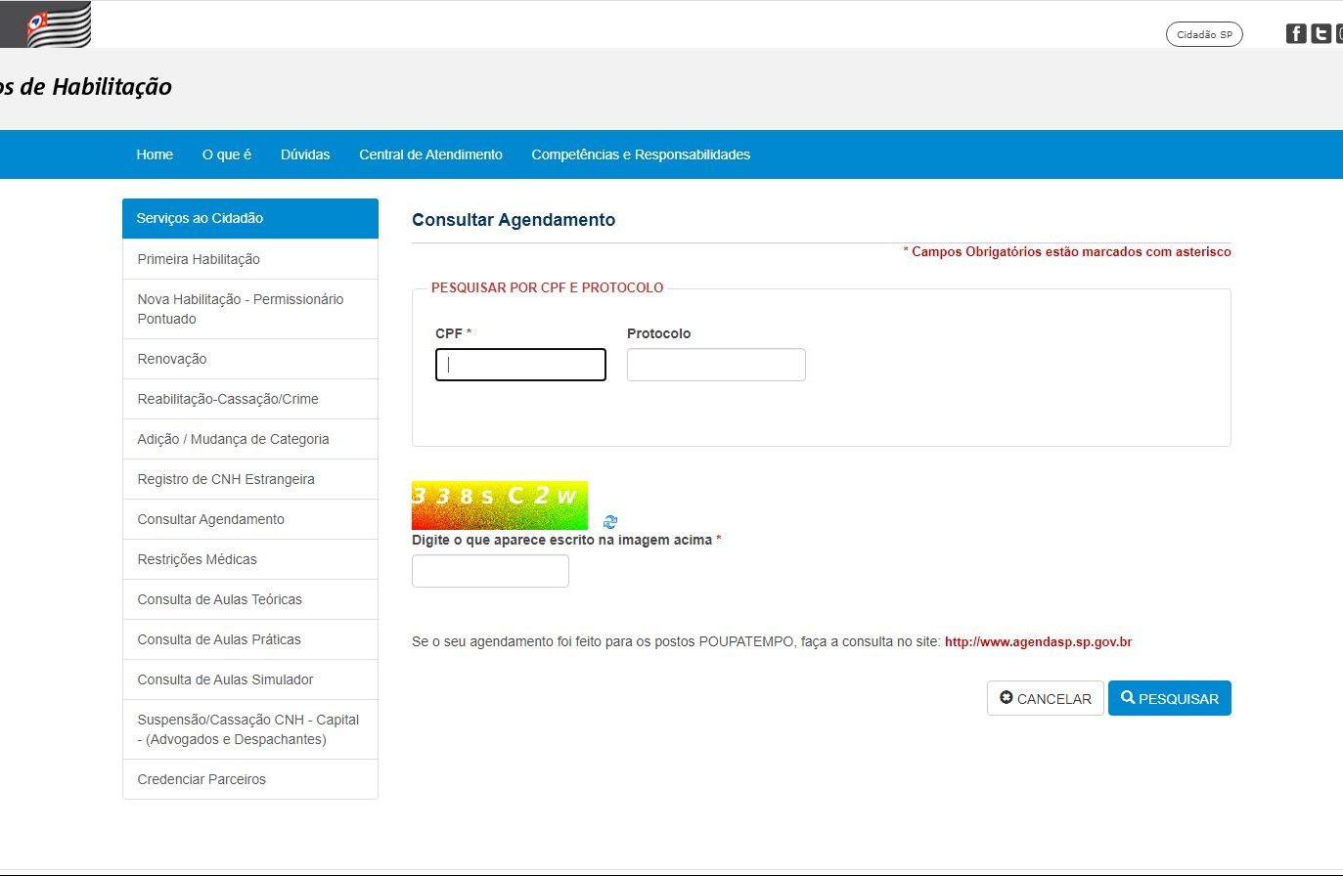Refresh the captcha image
The width and height of the screenshot is (1343, 876).
pyautogui.click(x=610, y=522)
